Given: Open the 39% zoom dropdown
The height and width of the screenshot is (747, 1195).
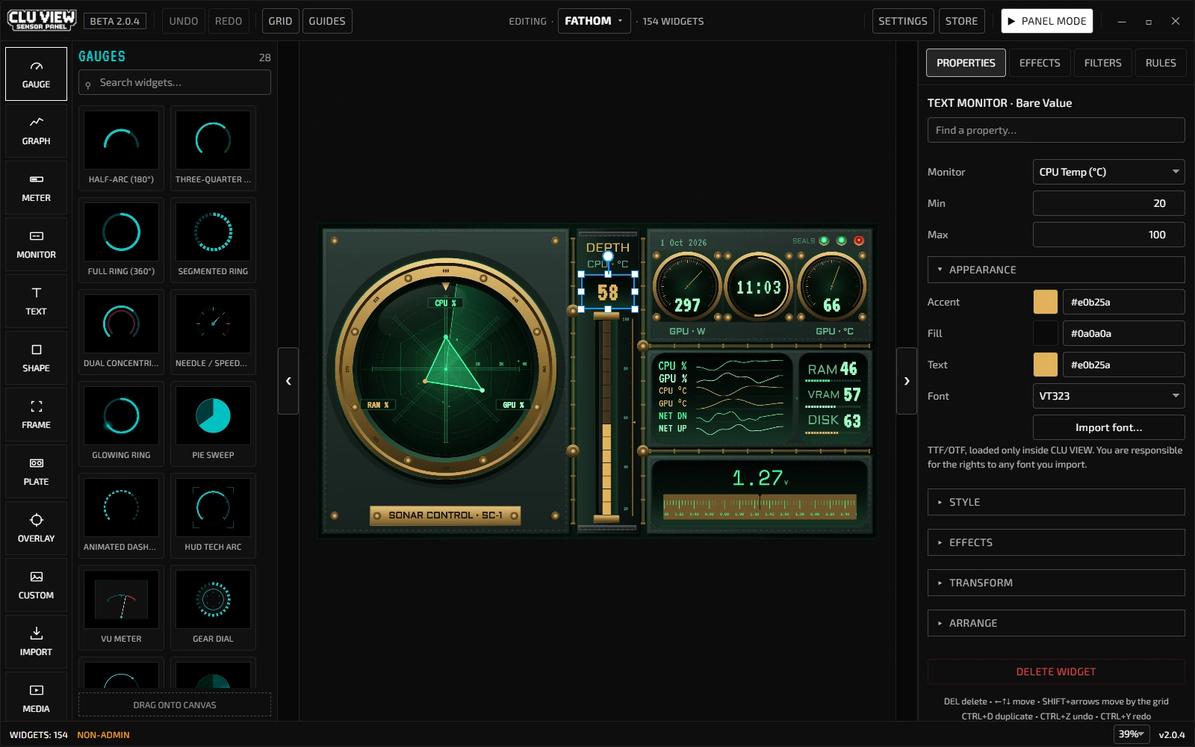Looking at the screenshot, I should point(1132,734).
